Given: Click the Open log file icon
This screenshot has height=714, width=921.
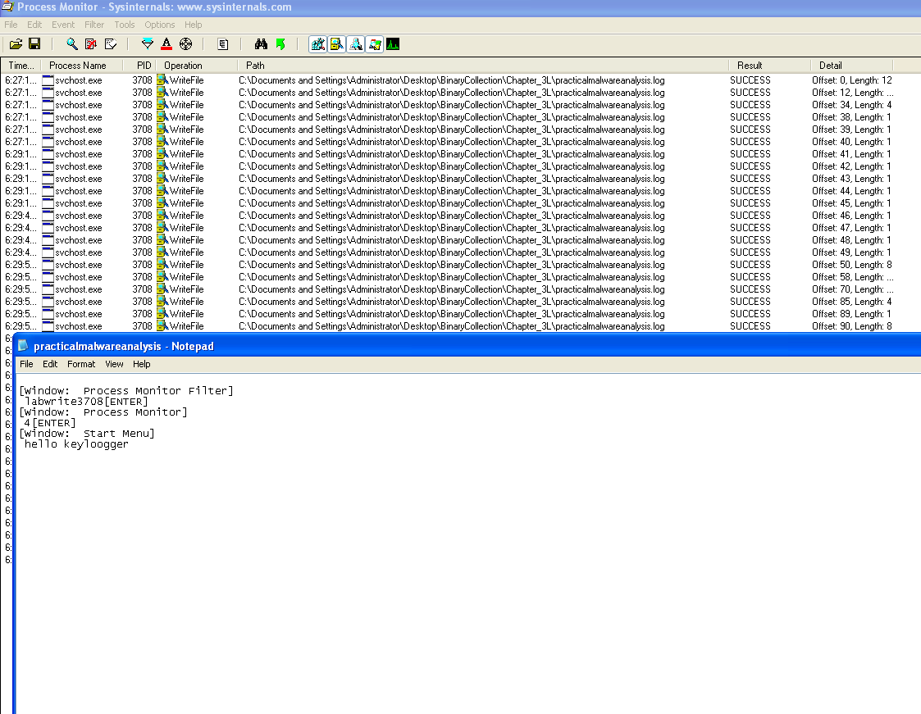Looking at the screenshot, I should click(x=15, y=44).
